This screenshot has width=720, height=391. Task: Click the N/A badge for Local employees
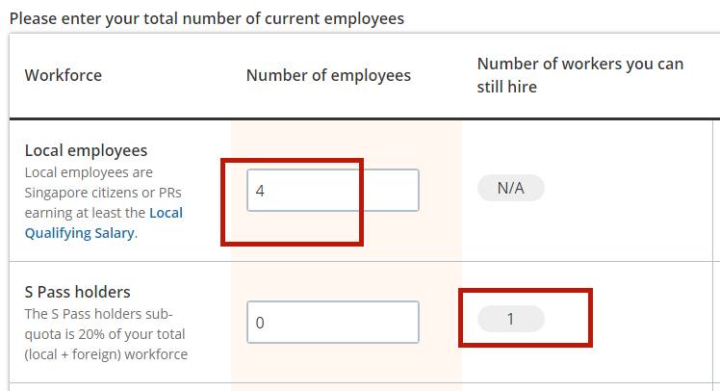pos(510,189)
